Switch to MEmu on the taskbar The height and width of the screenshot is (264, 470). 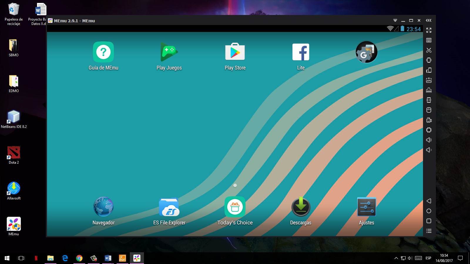[137, 258]
